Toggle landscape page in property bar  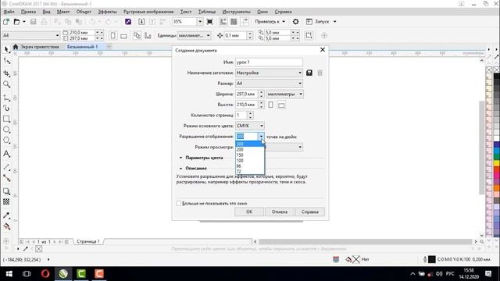[x=123, y=35]
